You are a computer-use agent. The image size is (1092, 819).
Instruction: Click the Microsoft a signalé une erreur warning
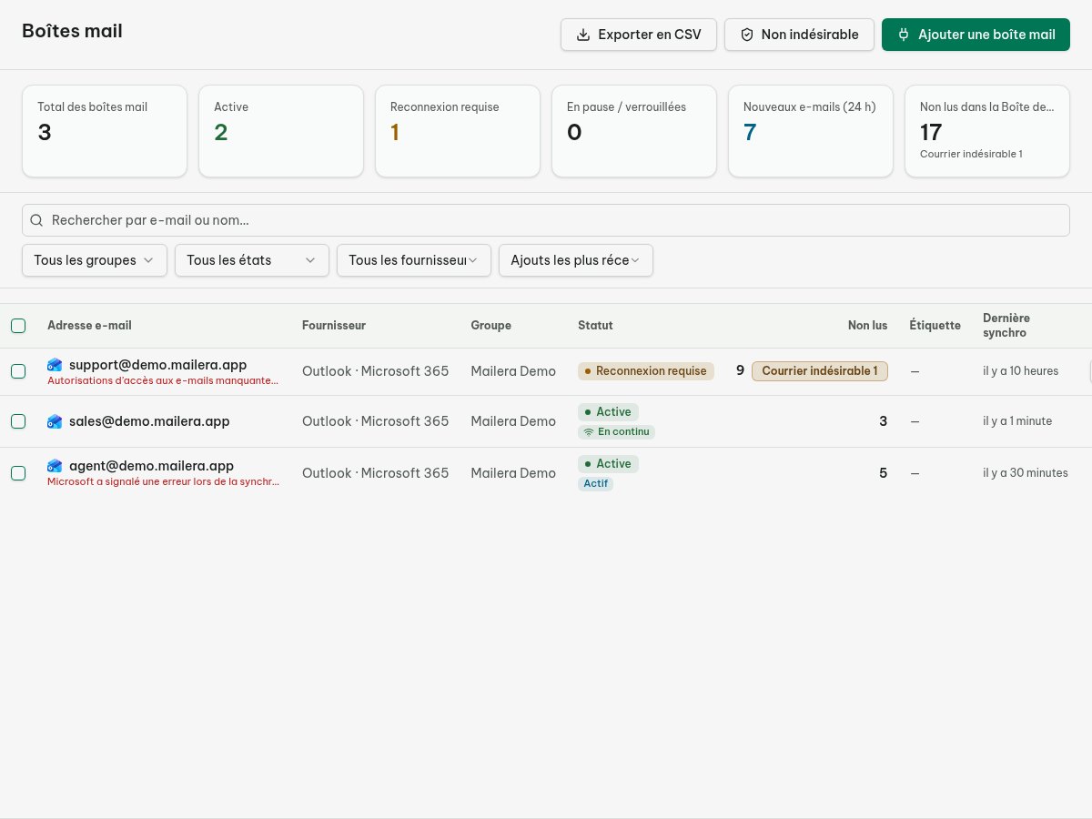coord(163,481)
